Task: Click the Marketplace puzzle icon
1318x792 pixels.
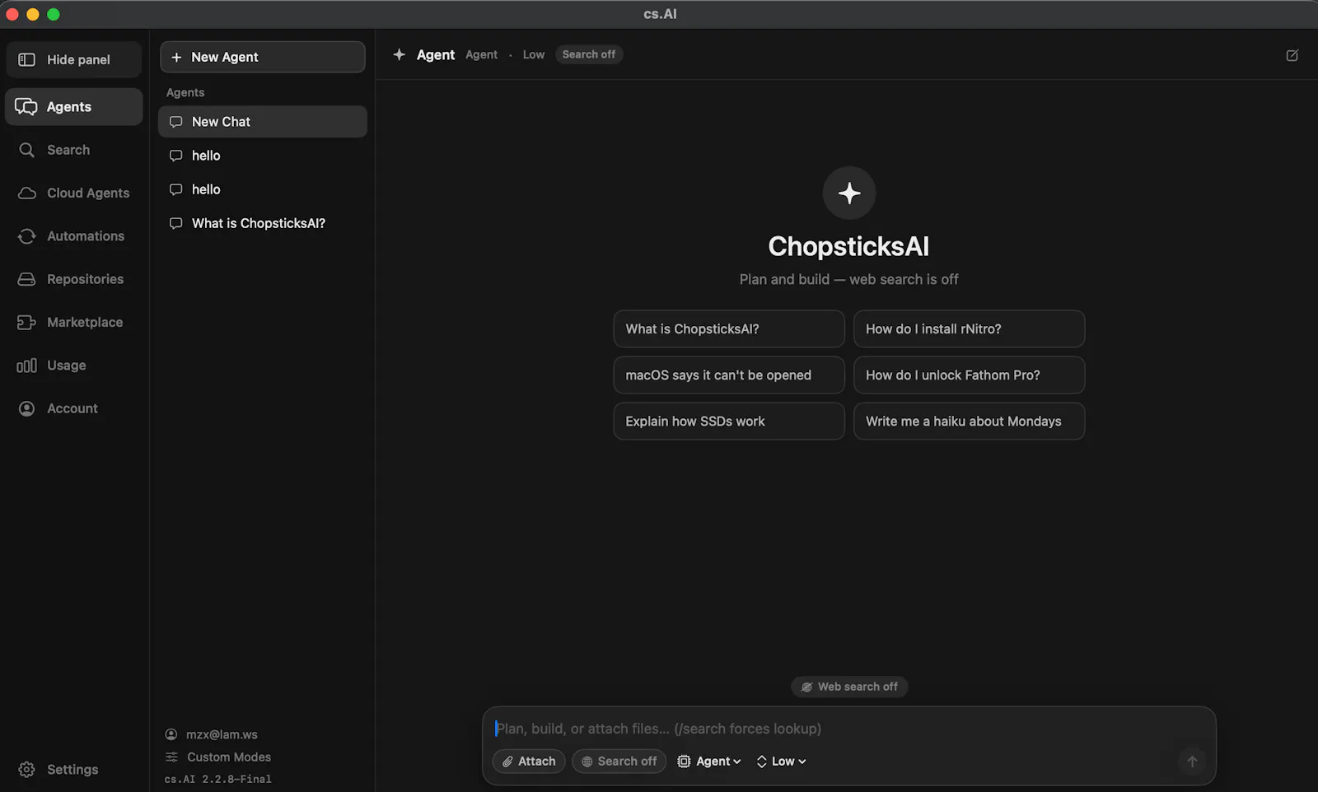Action: click(x=26, y=322)
